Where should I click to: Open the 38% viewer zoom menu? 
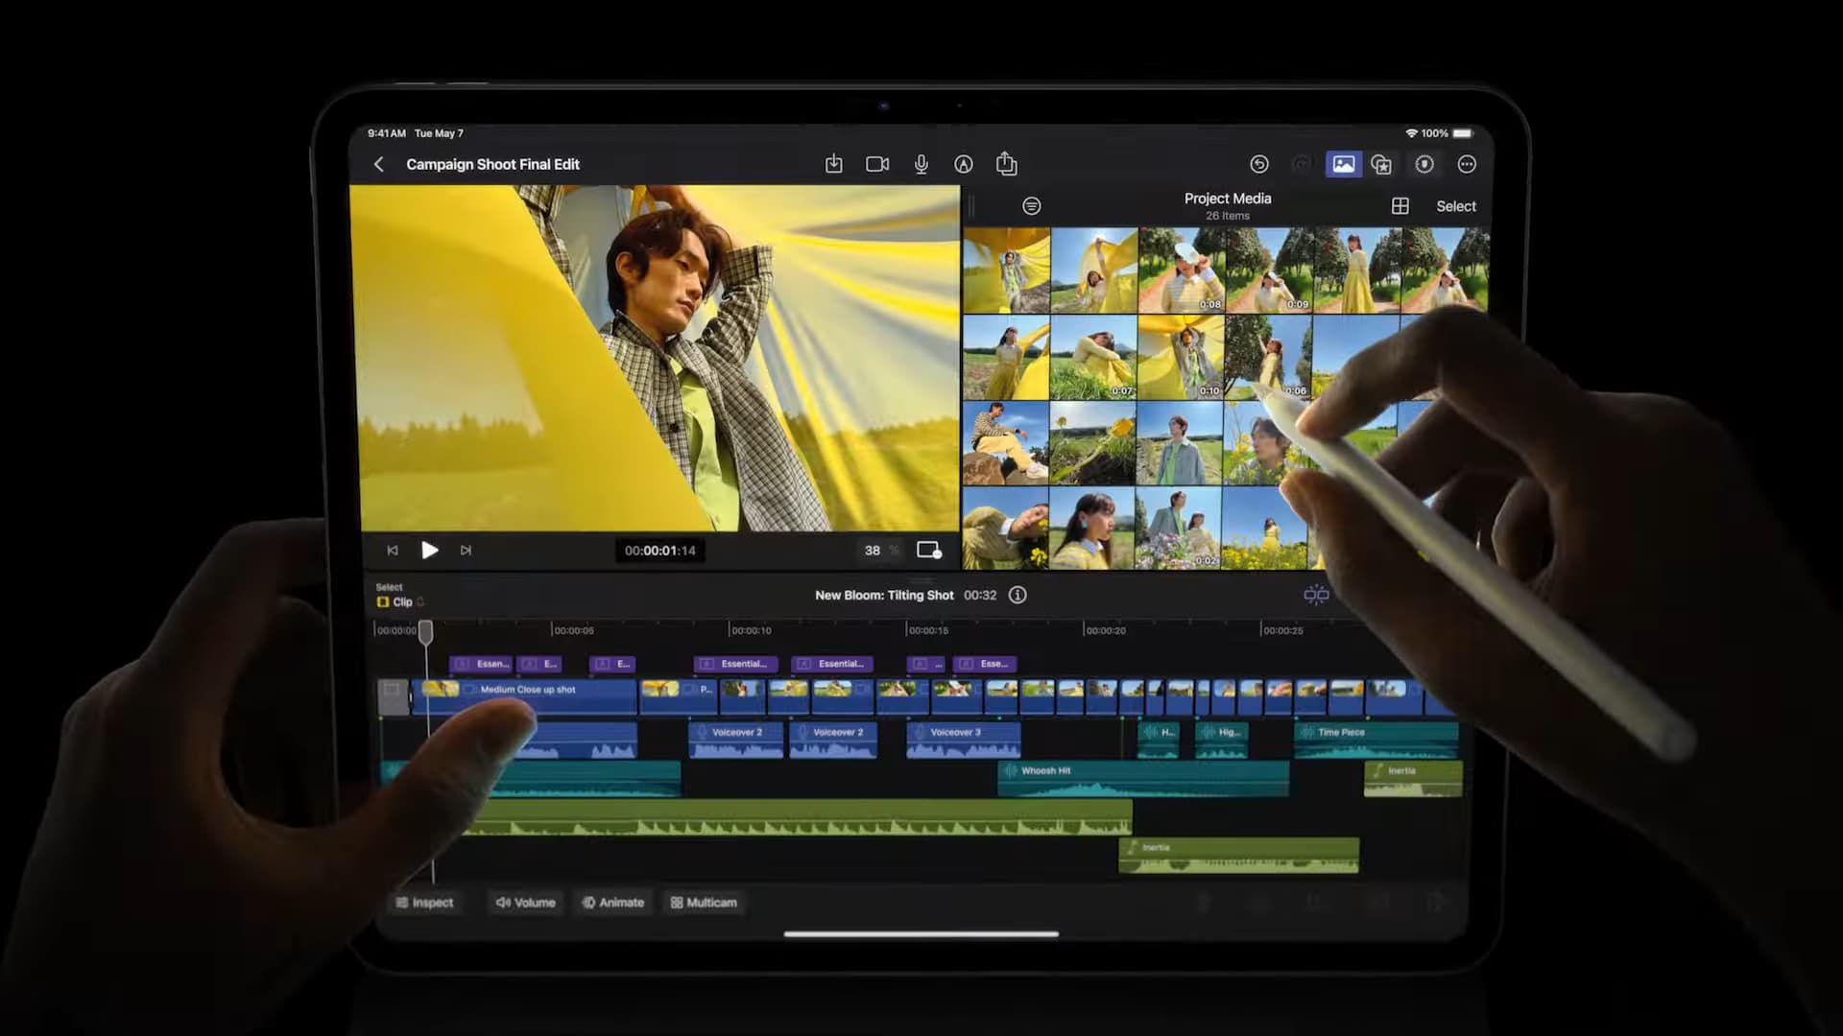point(879,550)
